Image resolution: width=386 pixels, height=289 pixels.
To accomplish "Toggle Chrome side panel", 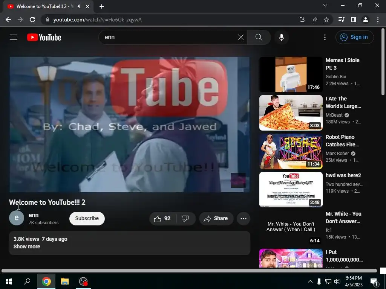I will [354, 20].
